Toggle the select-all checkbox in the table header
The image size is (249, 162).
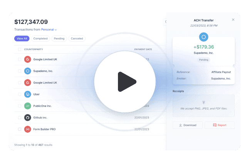20,49
